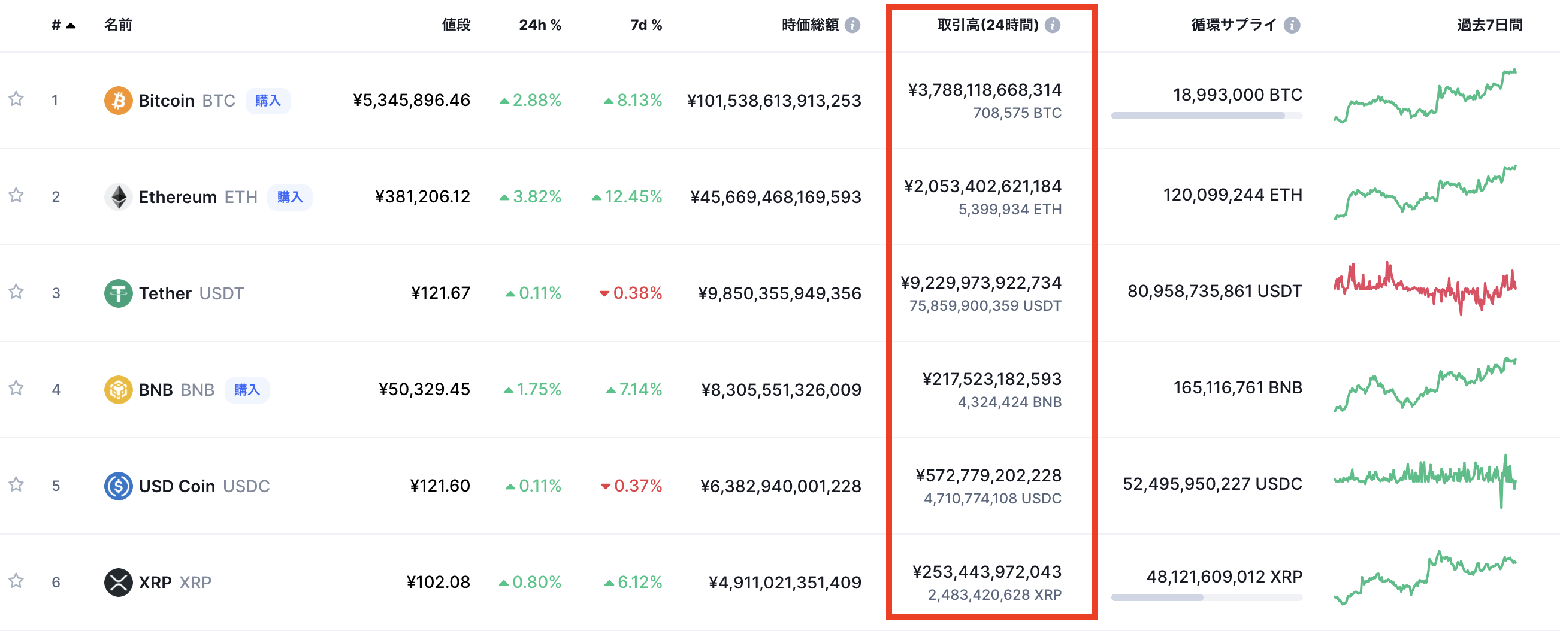Click the Bitcoin coin logo icon

click(118, 101)
